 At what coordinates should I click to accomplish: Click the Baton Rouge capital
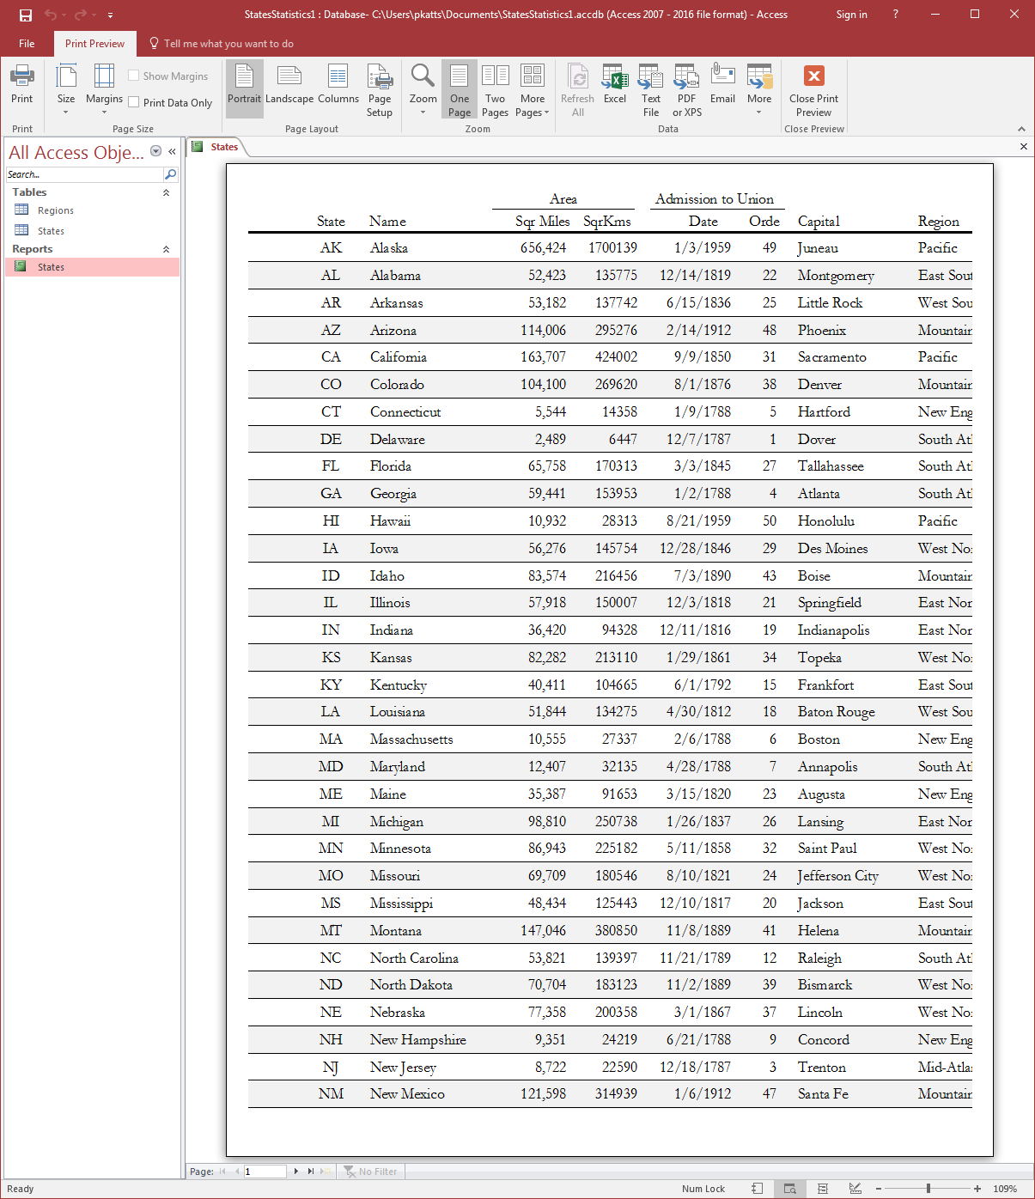point(837,712)
